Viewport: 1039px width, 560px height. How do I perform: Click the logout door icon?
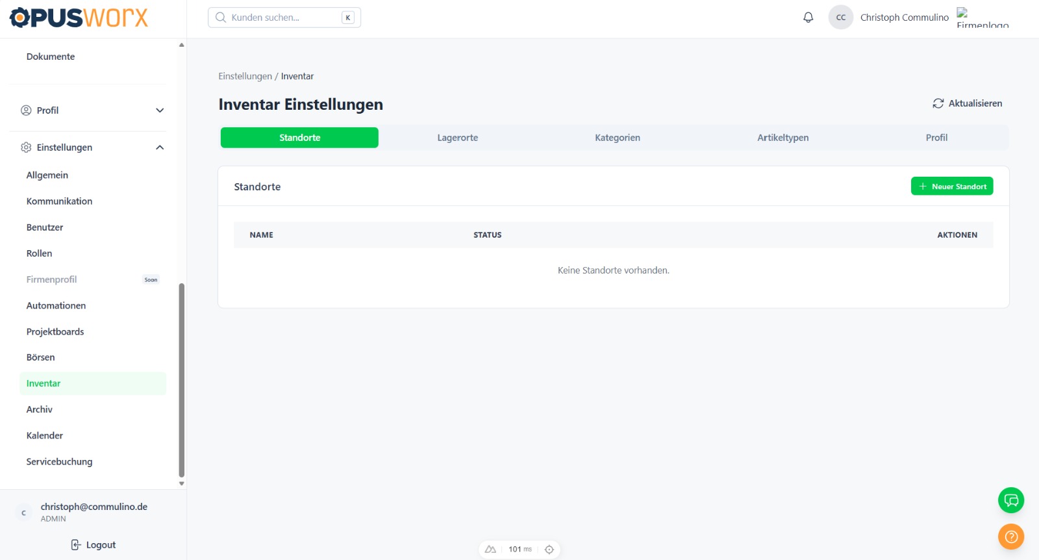pos(76,545)
